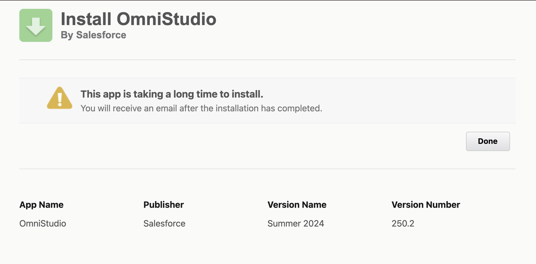
Task: Click the yellow warning triangle icon
Action: [60, 98]
